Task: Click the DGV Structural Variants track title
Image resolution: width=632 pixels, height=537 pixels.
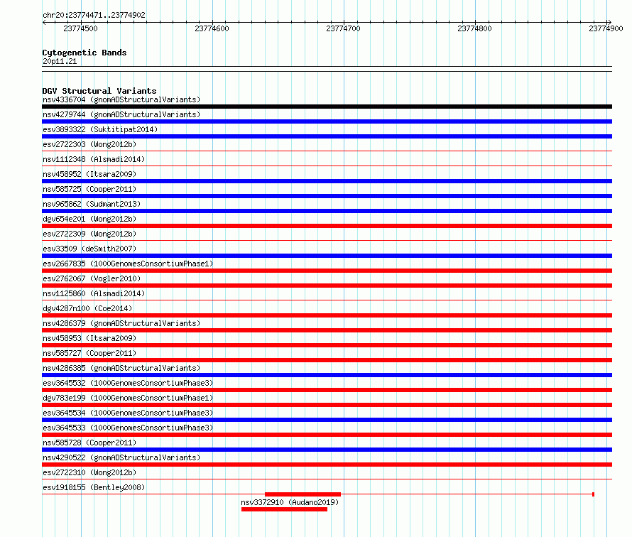Action: pos(99,91)
